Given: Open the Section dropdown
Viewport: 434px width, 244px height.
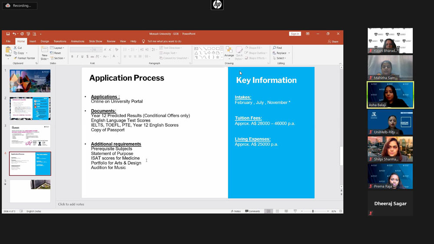Looking at the screenshot, I should tap(57, 58).
